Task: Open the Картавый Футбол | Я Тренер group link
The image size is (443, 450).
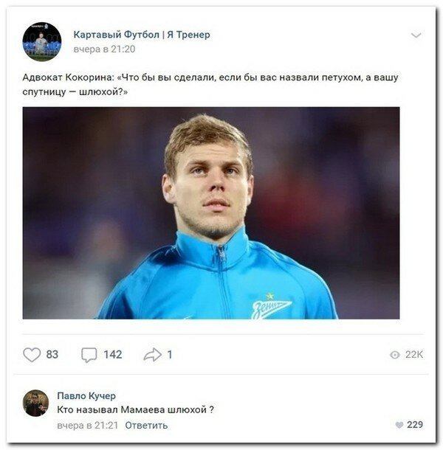Action: click(142, 35)
